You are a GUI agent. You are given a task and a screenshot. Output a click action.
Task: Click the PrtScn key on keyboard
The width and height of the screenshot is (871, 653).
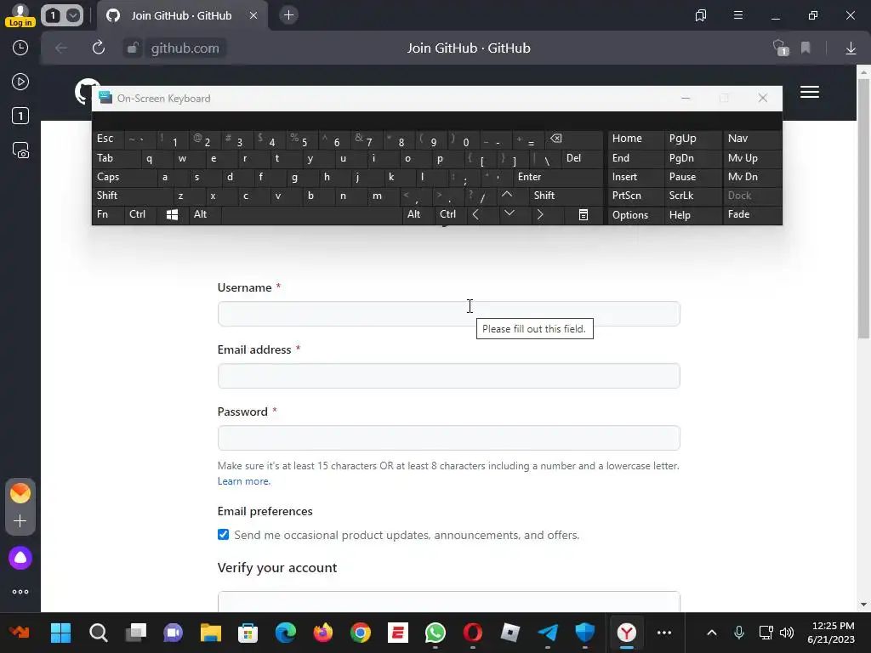coord(635,196)
